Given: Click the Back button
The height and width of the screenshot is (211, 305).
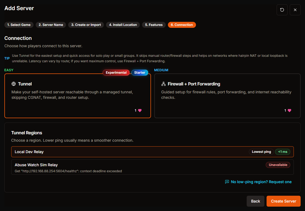Looking at the screenshot, I should click(x=255, y=201).
